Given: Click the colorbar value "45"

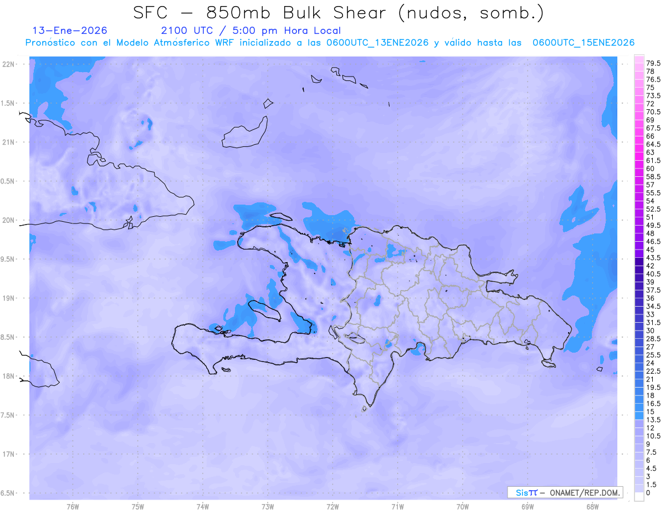Looking at the screenshot, I should point(651,250).
